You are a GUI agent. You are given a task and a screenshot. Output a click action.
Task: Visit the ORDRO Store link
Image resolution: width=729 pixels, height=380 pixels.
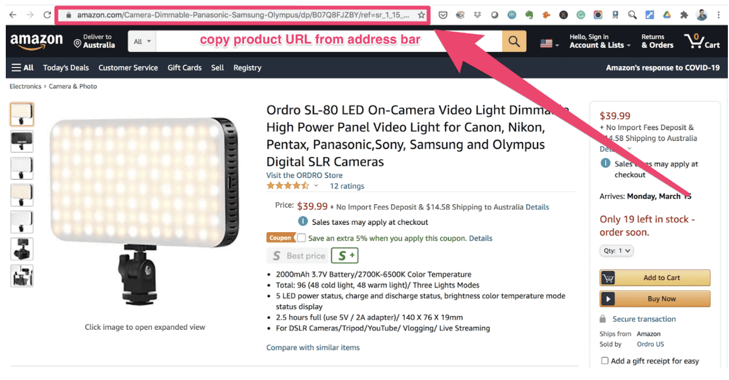pos(304,176)
